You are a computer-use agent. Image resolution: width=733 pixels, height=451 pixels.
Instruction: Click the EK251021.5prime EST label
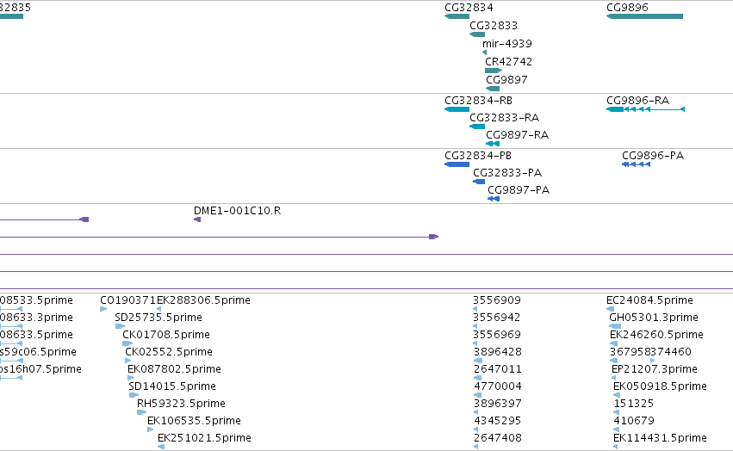[x=204, y=438]
